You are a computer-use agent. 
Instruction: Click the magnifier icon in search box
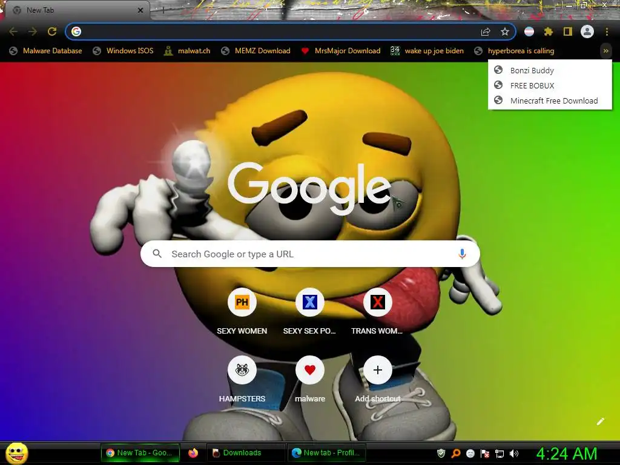(157, 254)
